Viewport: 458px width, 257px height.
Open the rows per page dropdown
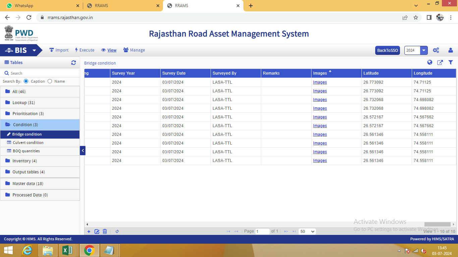click(x=307, y=231)
